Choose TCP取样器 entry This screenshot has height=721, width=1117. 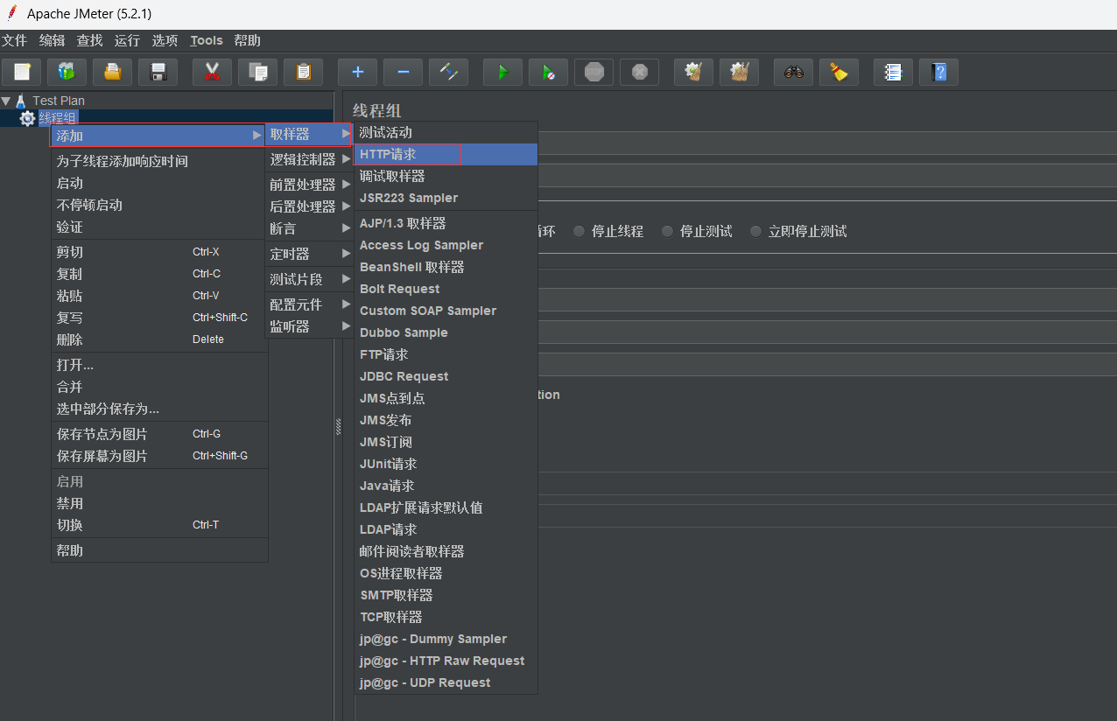446,617
